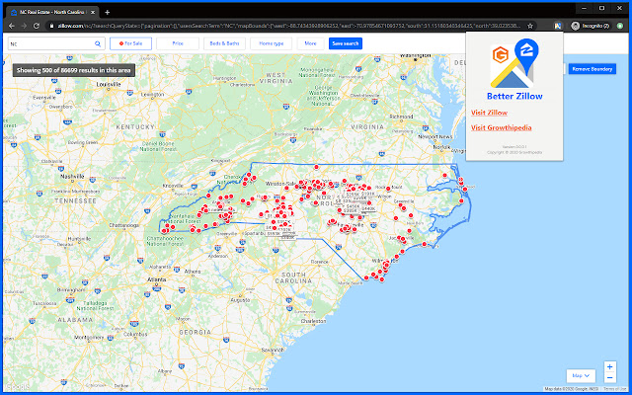
Task: Click the Louisville city label
Action: pyautogui.click(x=109, y=85)
